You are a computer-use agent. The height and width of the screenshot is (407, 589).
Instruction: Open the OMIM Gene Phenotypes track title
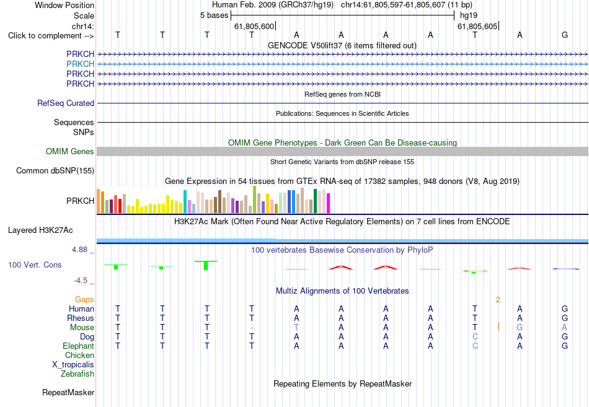pos(342,142)
